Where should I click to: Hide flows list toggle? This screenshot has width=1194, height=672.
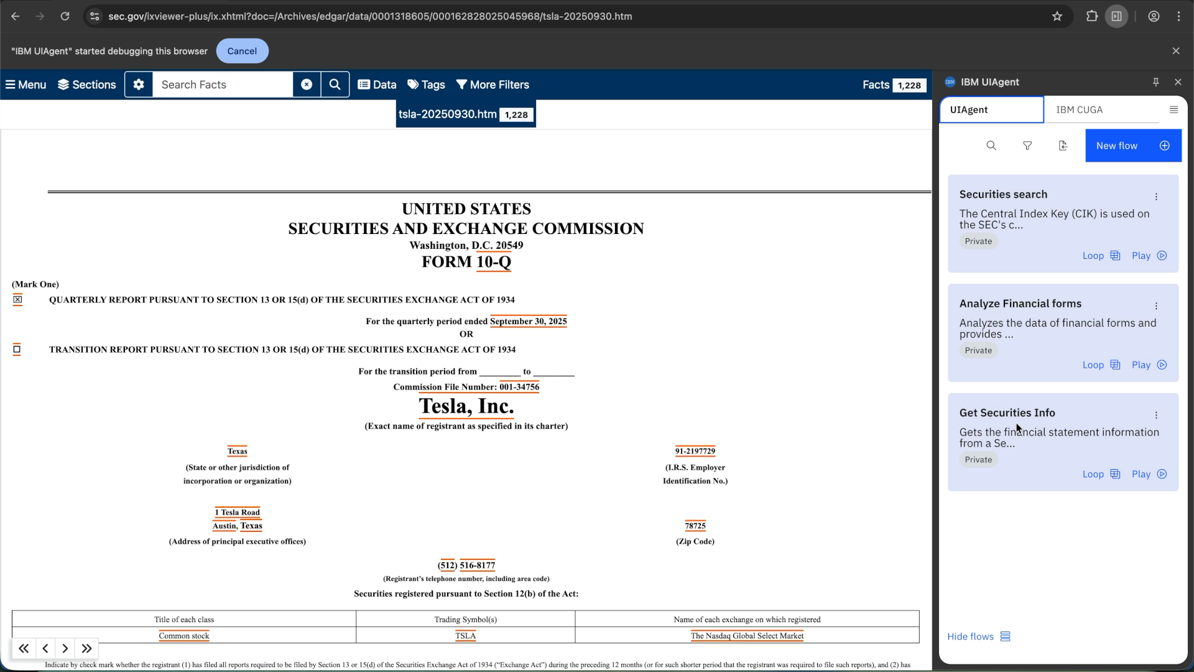point(979,637)
